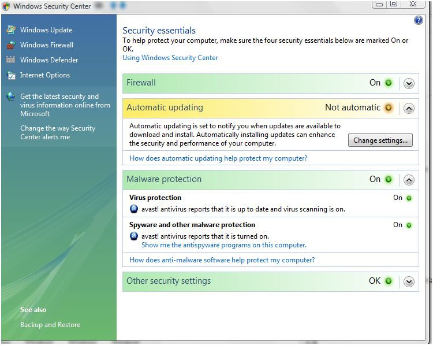
Task: Open Internet Options from the sidebar
Action: click(x=45, y=75)
